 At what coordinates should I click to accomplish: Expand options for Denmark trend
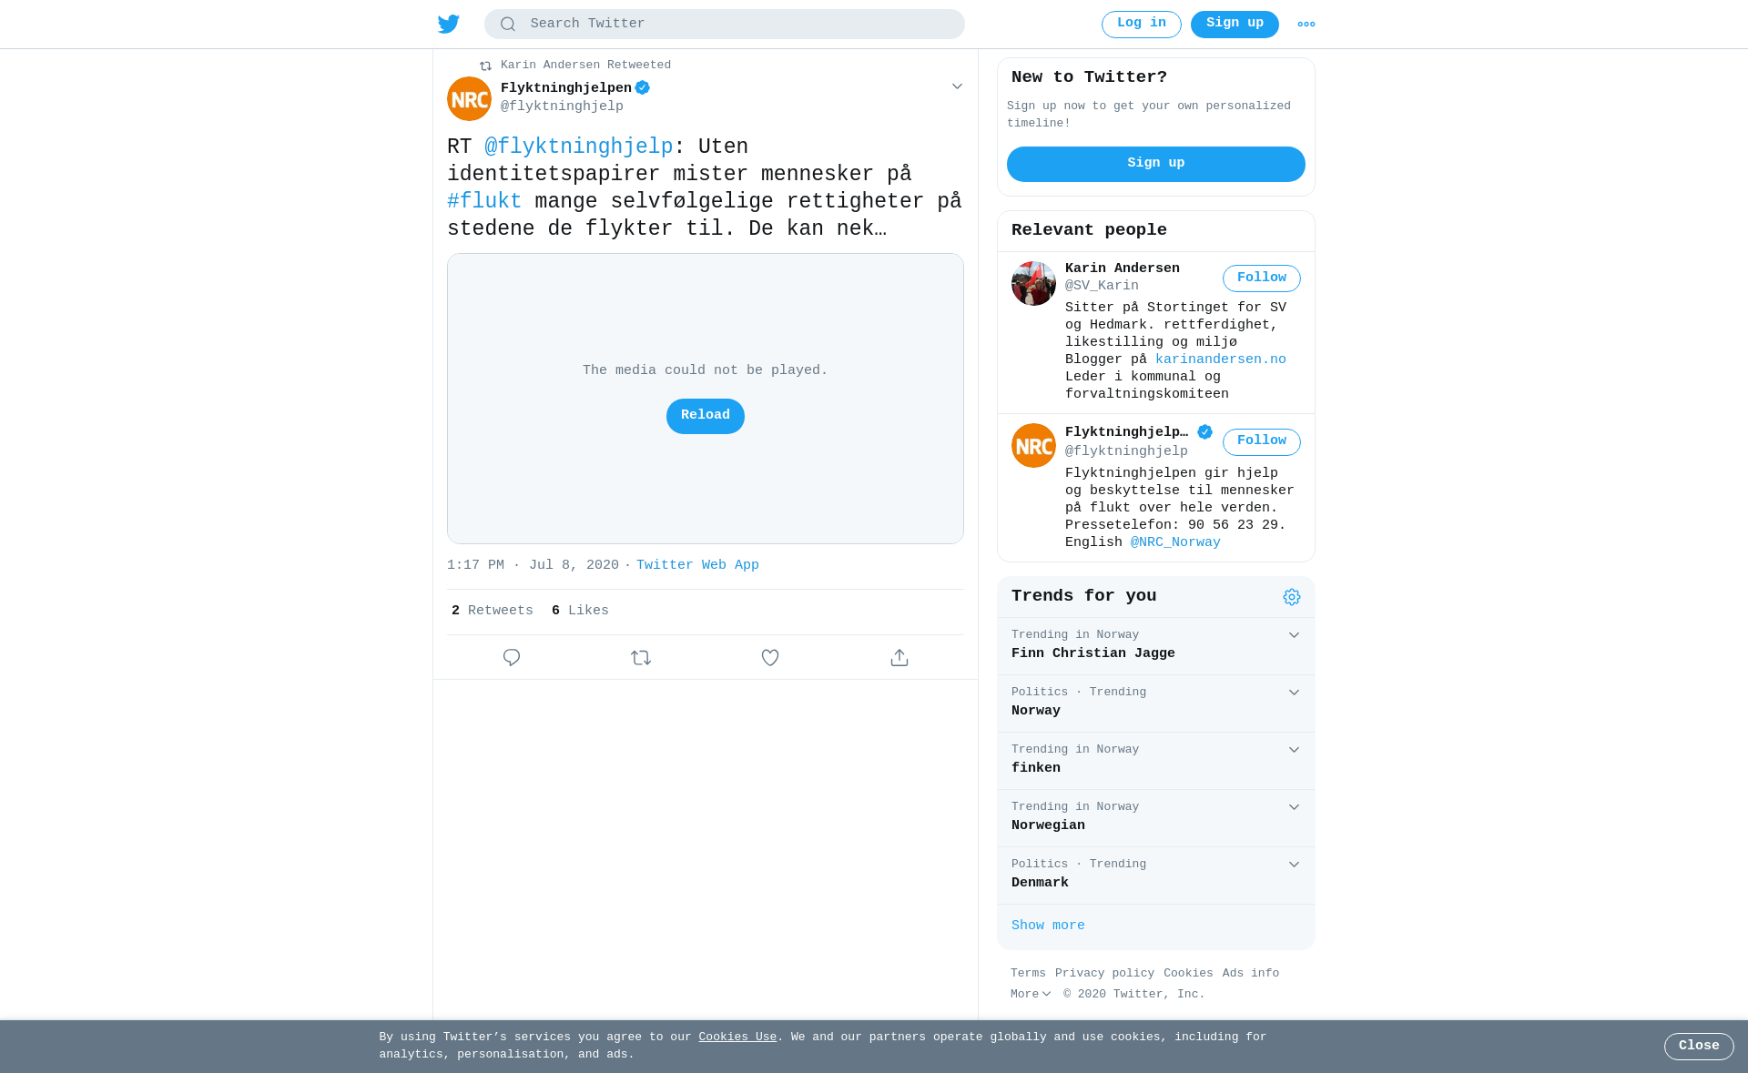tap(1294, 865)
